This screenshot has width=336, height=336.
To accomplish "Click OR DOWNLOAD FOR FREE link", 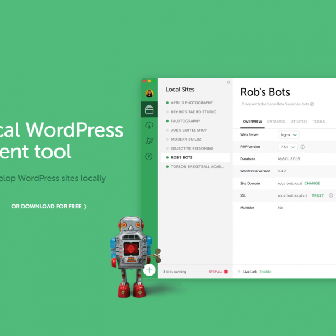I will point(49,206).
